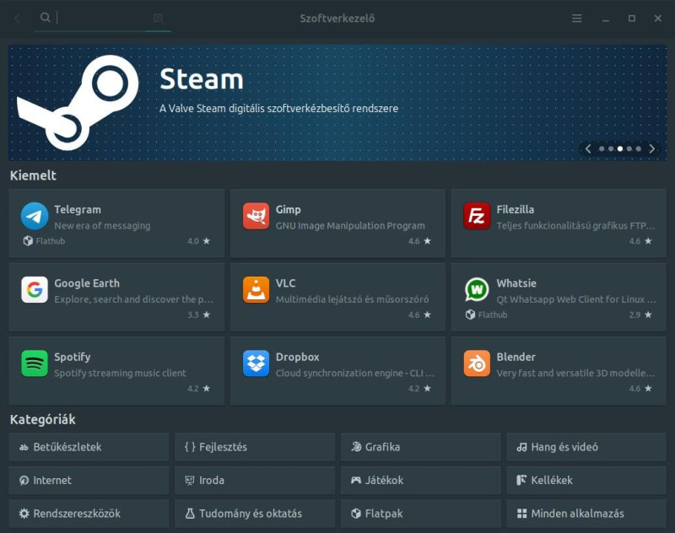Select the second banner pagination dot
Screen dimensions: 675x533
(611, 148)
